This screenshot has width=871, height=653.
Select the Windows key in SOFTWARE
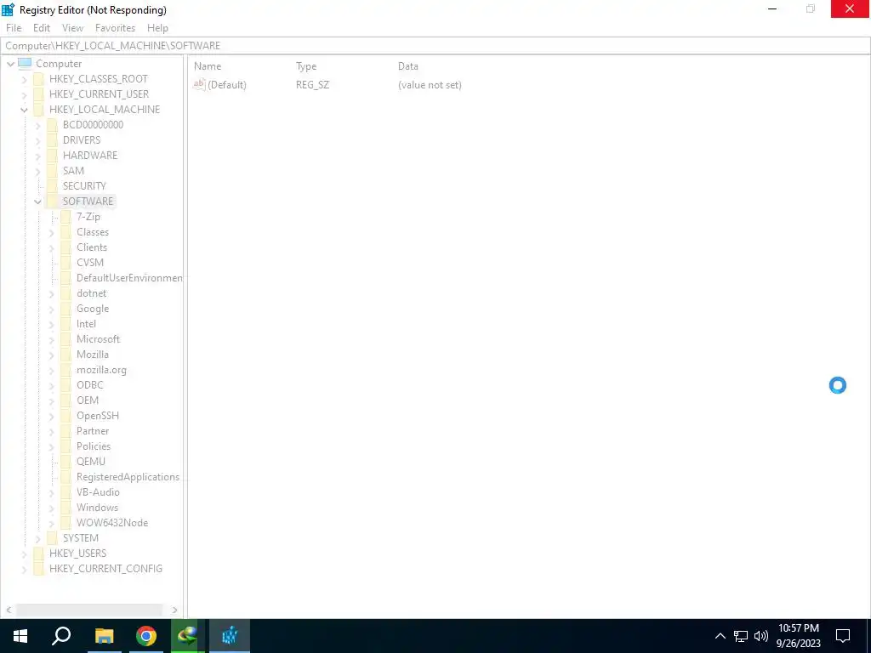click(x=97, y=508)
